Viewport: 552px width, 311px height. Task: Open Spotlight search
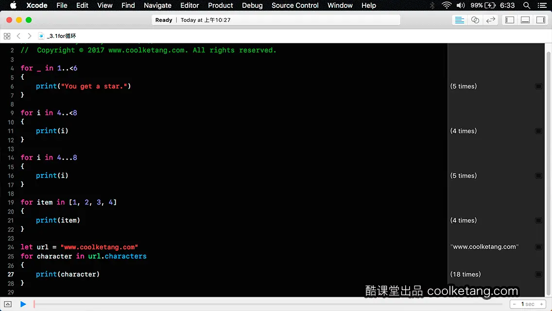pyautogui.click(x=527, y=5)
